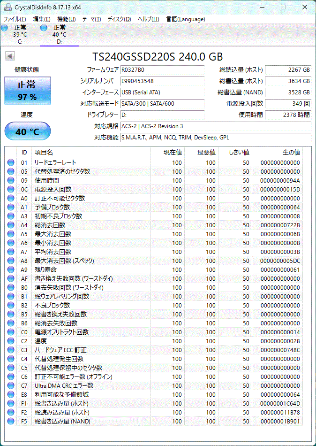The image size is (316, 446).
Task: Select the 消去失敗回数 (ワーストダイ) row name
Action: coord(69,288)
